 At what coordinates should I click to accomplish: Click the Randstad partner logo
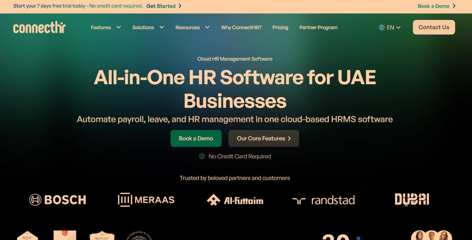click(324, 200)
